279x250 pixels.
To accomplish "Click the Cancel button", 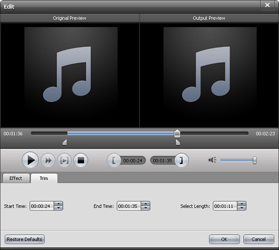I will click(x=259, y=239).
